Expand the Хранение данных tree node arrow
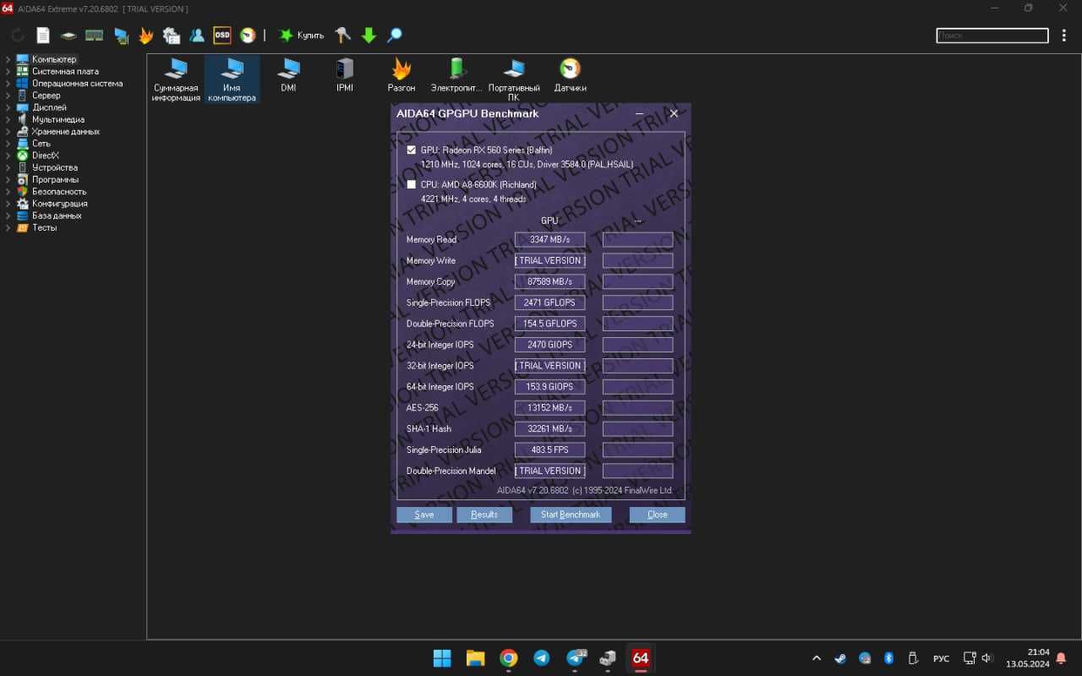This screenshot has height=676, width=1082. (x=8, y=131)
